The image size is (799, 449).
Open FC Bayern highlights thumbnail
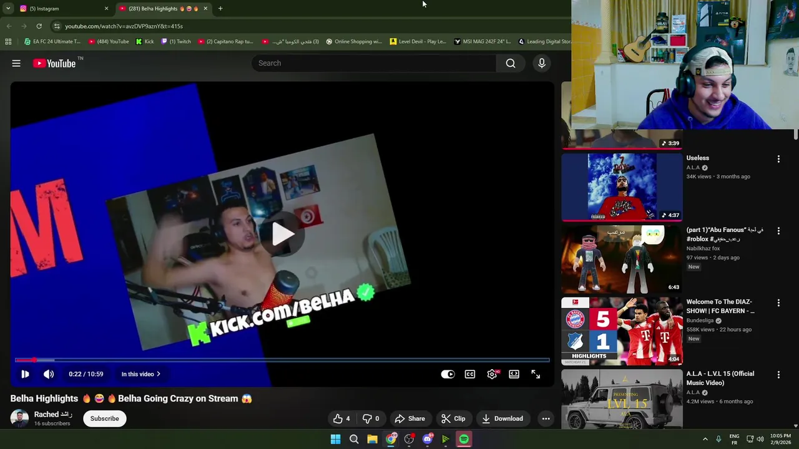pyautogui.click(x=622, y=331)
